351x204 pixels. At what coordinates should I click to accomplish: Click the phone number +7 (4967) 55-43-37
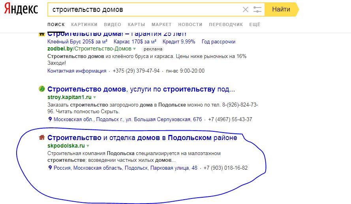click(x=230, y=120)
